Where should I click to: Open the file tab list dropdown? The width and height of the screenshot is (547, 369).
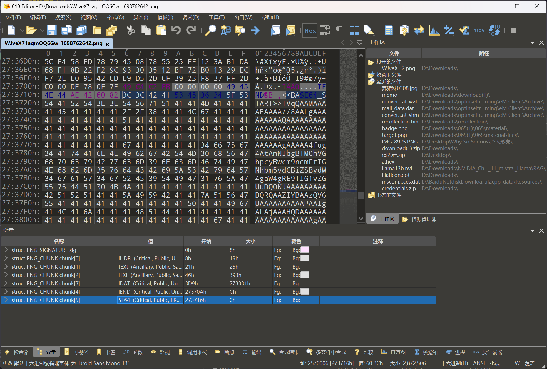click(x=360, y=43)
